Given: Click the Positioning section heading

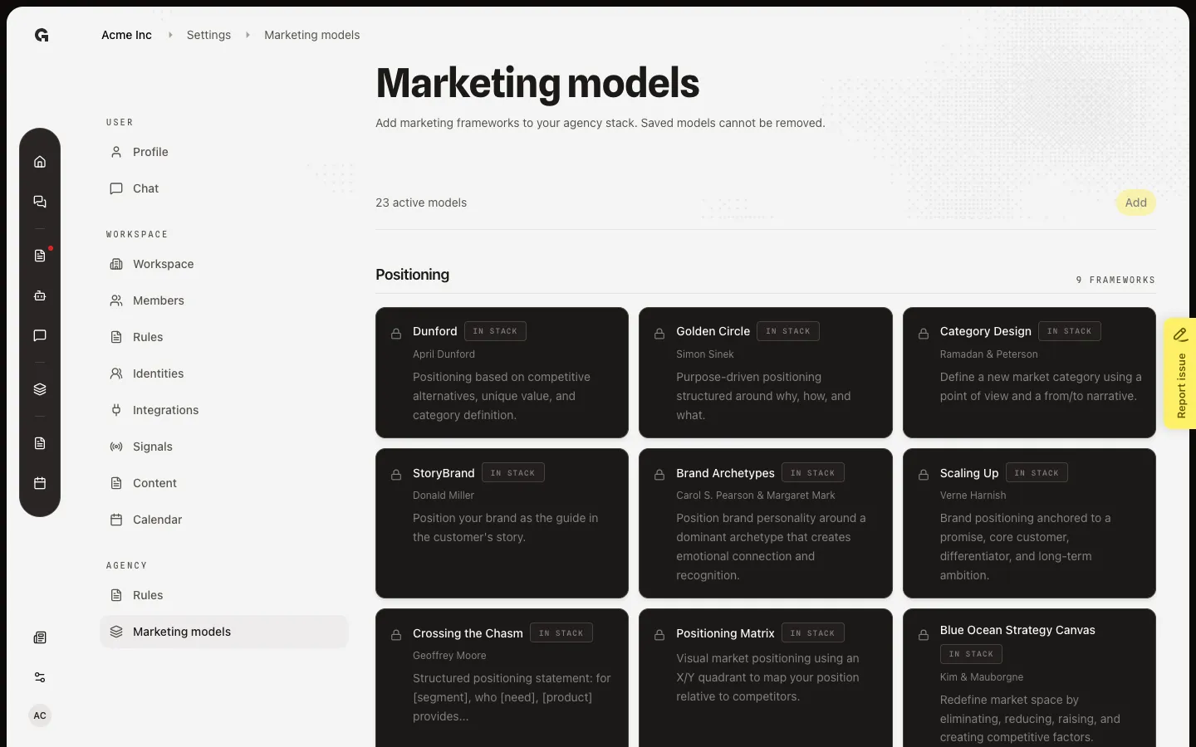Looking at the screenshot, I should 412,275.
